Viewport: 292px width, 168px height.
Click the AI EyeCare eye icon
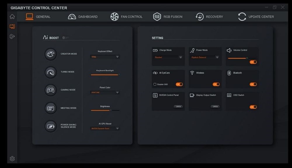point(155,73)
